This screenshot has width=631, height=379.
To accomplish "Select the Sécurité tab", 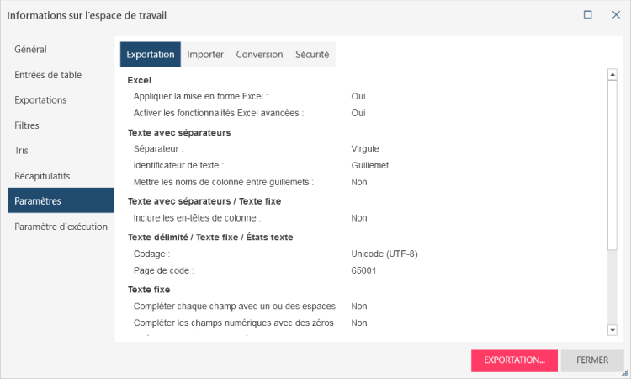I will tap(312, 55).
